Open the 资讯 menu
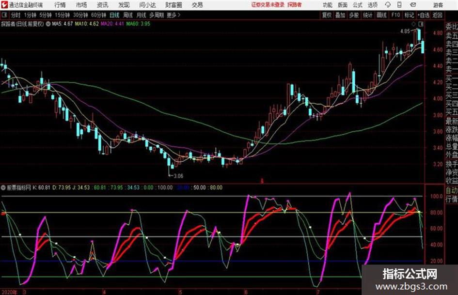The width and height of the screenshot is (458, 295). [103, 5]
